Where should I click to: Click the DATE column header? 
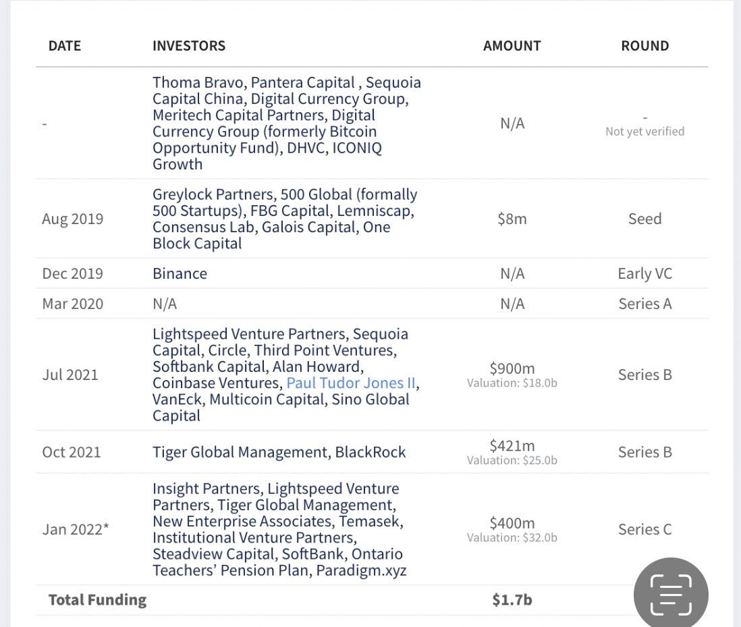(x=65, y=46)
